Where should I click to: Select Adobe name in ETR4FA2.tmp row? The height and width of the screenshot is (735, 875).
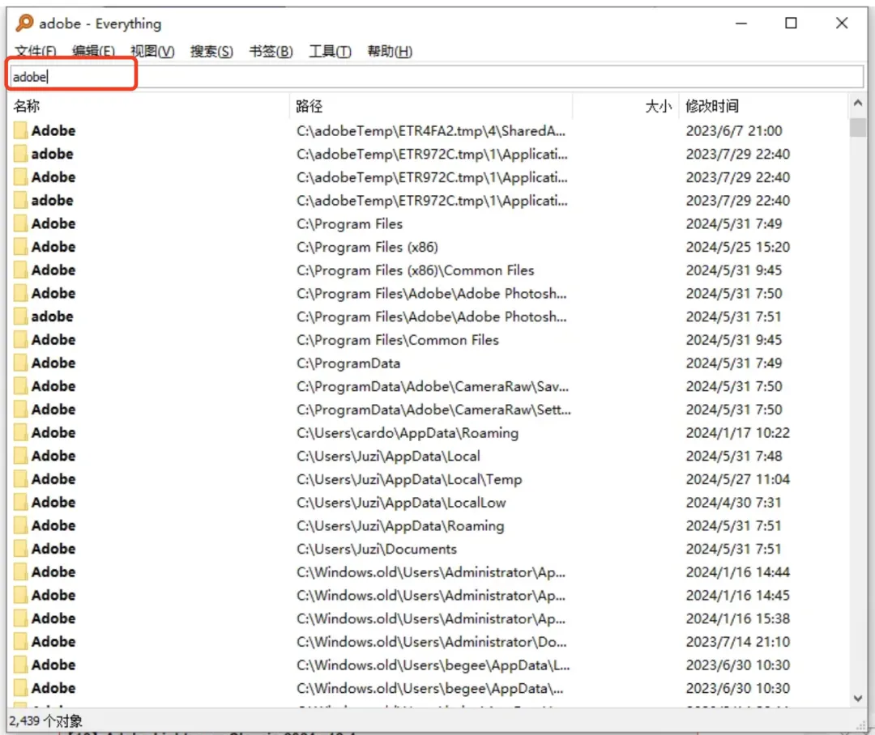pos(53,130)
